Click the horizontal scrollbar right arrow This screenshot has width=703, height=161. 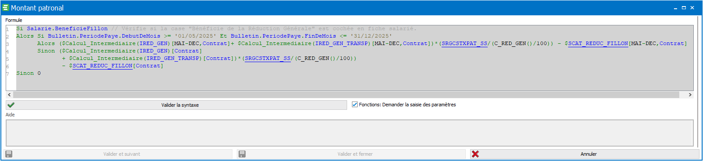690,94
